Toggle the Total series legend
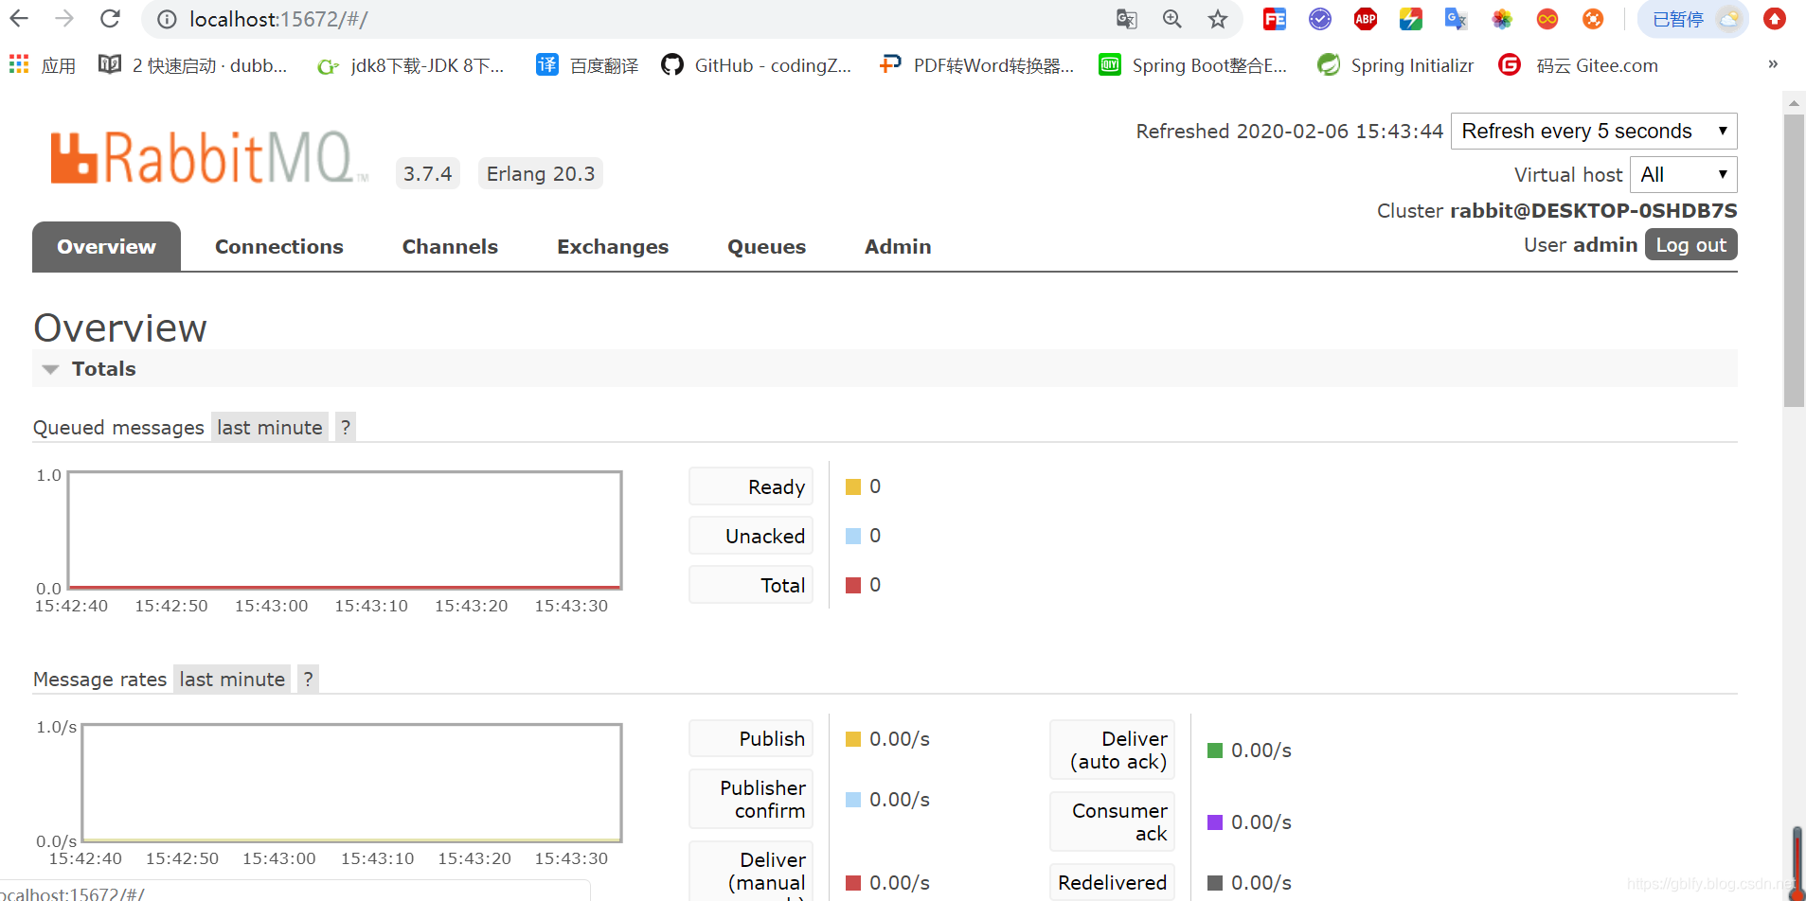Viewport: 1806px width, 901px height. (x=751, y=585)
